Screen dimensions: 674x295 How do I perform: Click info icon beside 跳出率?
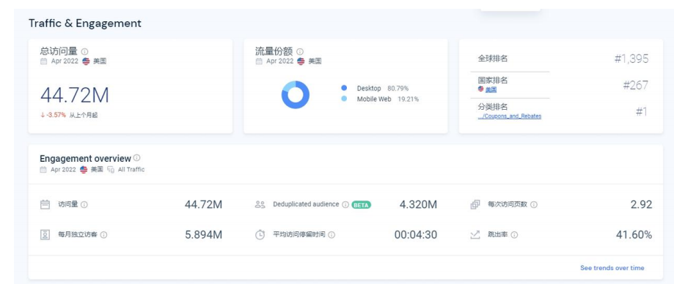514,235
